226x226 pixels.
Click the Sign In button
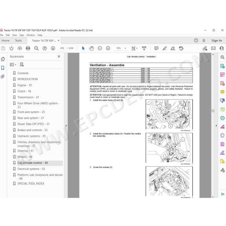217,41
